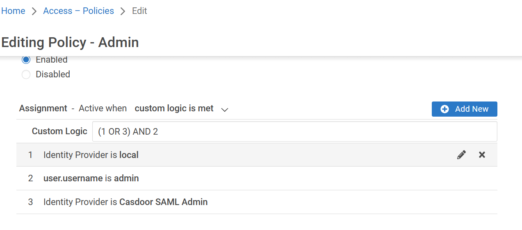This screenshot has width=522, height=230.
Task: Click the plus circle icon on Add New
Action: coord(444,109)
